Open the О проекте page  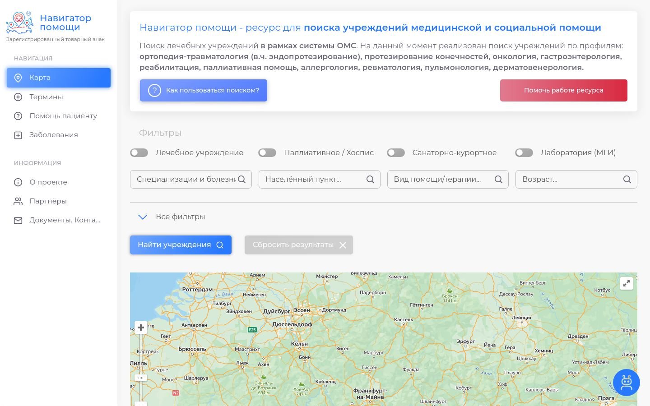click(59, 182)
